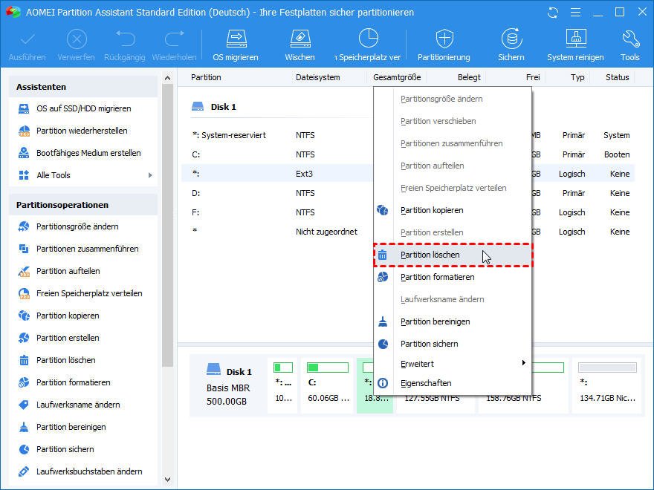Image resolution: width=654 pixels, height=490 pixels.
Task: Expand the Alle Tools submenu arrow
Action: [150, 175]
